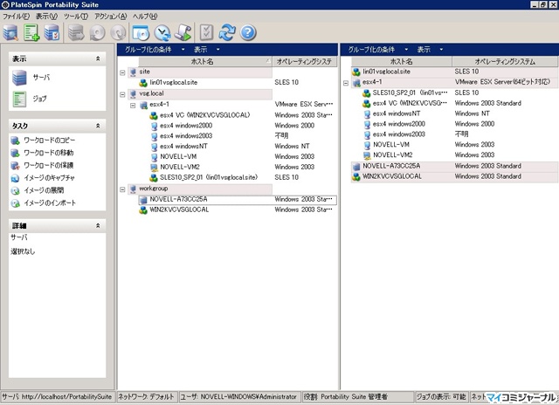Image resolution: width=559 pixels, height=405 pixels.
Task: Select WIN2KVCVSGLOCAL row in right pane
Action: [x=454, y=176]
